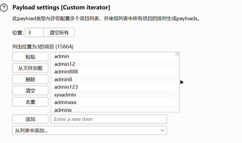Click the 从文件加载 load button
The width and height of the screenshot is (242, 143).
pos(30,68)
